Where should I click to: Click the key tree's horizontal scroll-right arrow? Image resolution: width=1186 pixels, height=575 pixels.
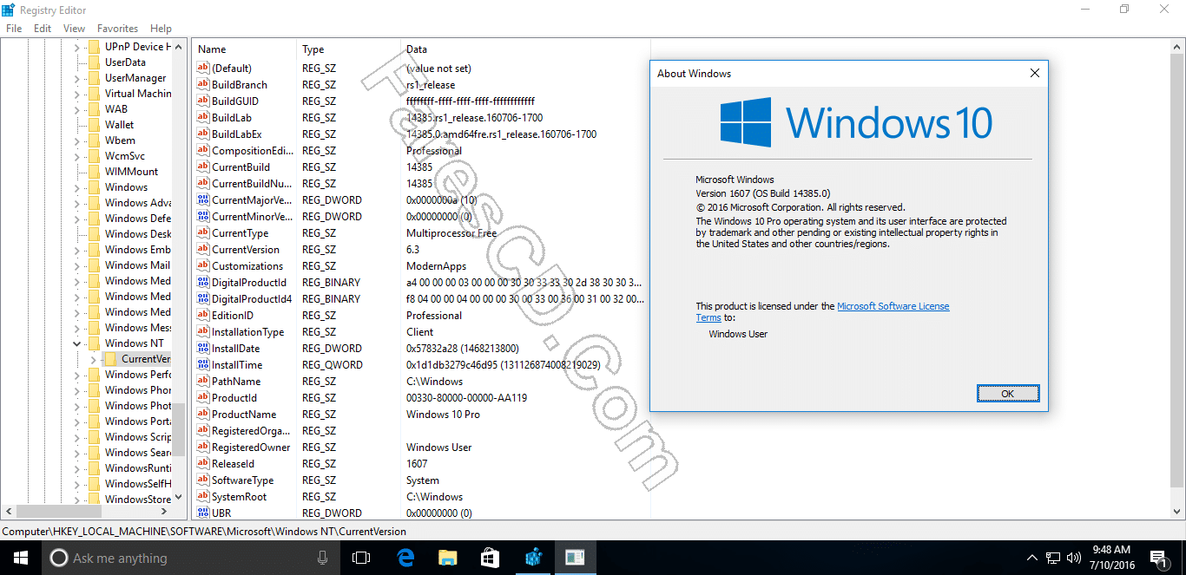[165, 512]
